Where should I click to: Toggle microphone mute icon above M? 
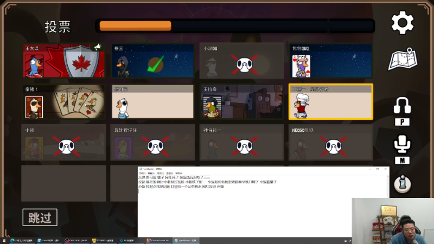pos(402,144)
